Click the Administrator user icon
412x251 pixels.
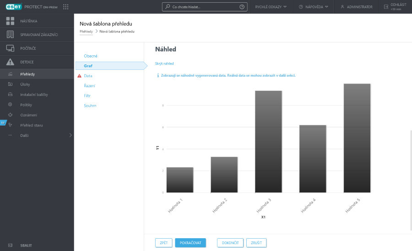[342, 7]
